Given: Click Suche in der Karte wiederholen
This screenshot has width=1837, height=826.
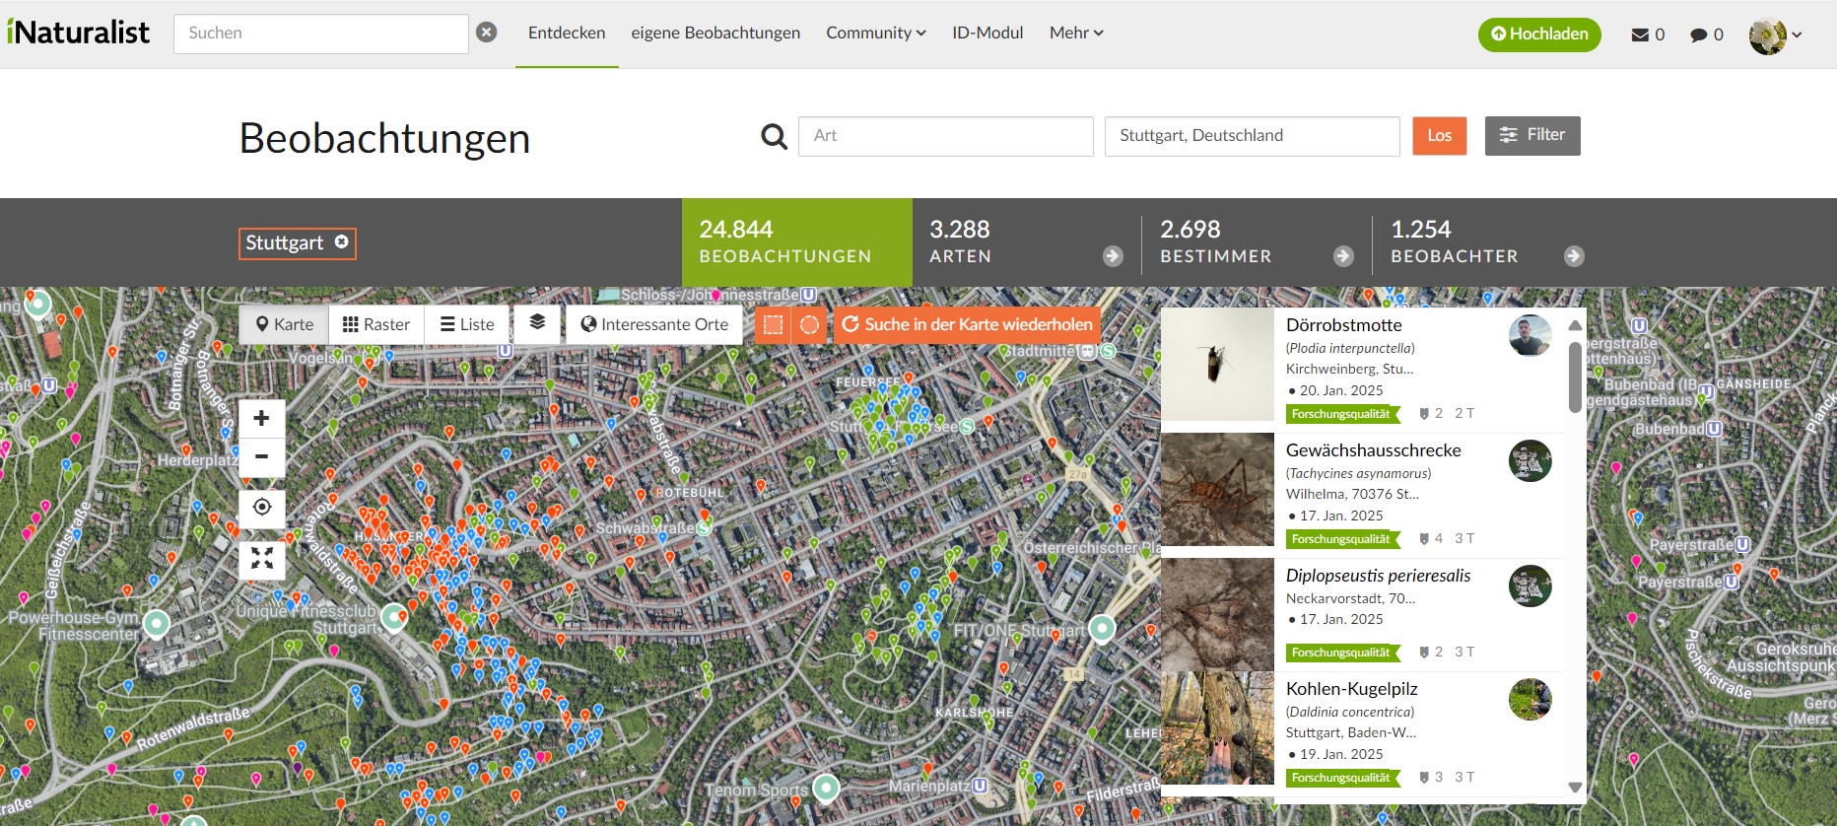Looking at the screenshot, I should (967, 324).
